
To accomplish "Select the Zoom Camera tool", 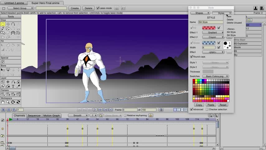I will click(8, 94).
